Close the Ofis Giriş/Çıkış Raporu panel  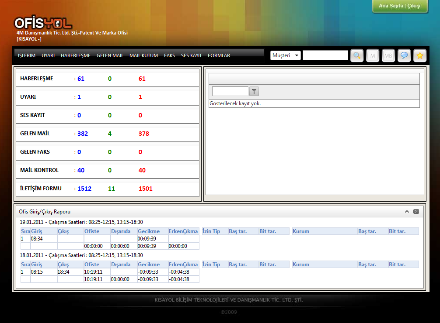(416, 211)
